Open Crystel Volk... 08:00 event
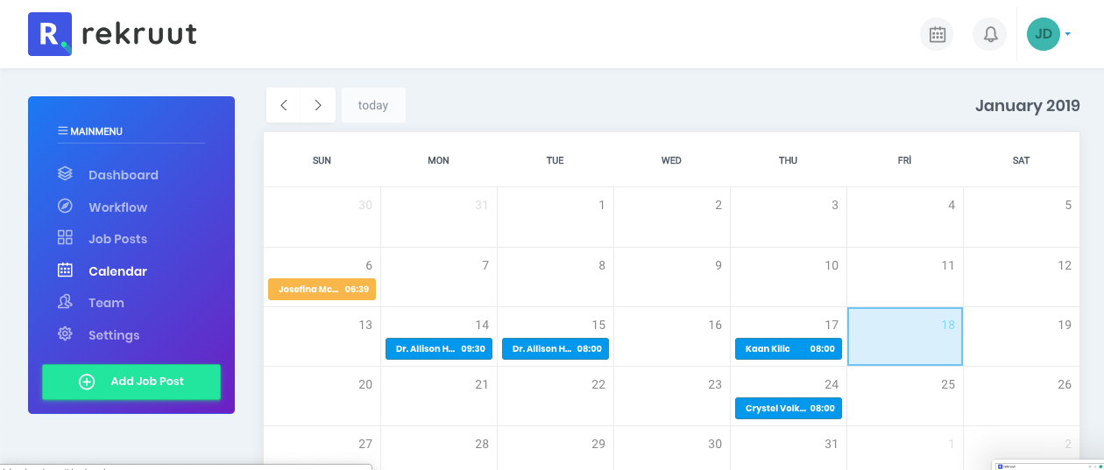The width and height of the screenshot is (1104, 470). pos(789,408)
